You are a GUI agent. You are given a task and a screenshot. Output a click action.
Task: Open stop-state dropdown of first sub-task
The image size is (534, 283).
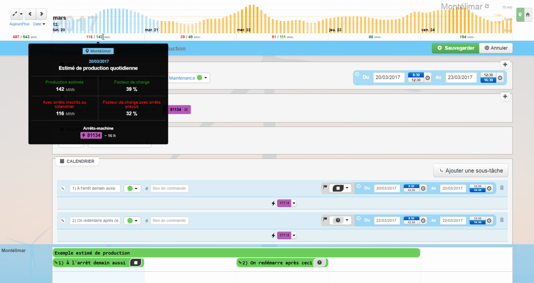341,188
